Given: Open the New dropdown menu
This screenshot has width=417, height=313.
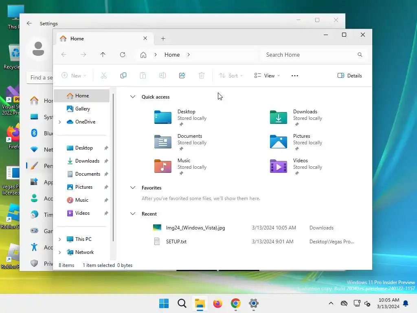Looking at the screenshot, I should (74, 75).
